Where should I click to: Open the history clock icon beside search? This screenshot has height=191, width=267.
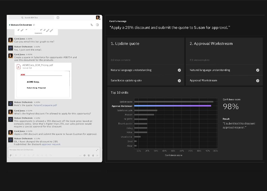(x=58, y=18)
